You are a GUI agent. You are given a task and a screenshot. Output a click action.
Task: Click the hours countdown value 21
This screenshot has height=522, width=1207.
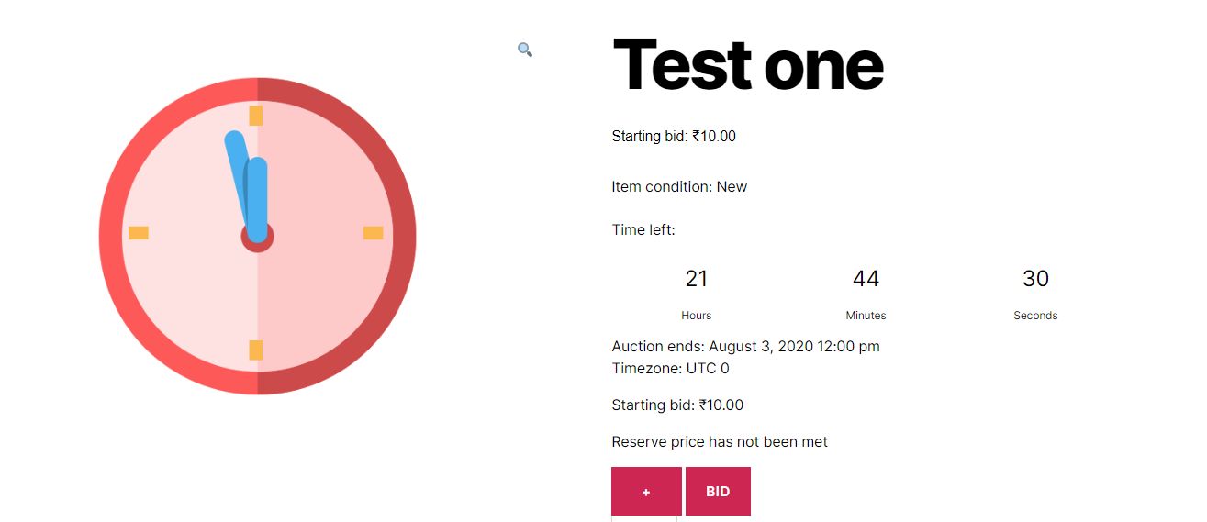point(697,278)
